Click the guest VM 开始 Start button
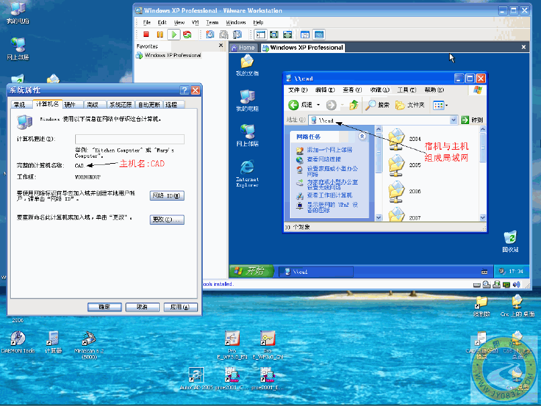 pos(252,271)
